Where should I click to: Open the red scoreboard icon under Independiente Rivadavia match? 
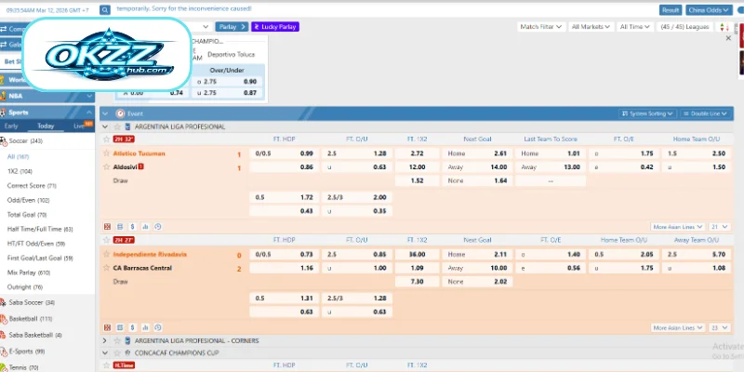[x=107, y=328]
